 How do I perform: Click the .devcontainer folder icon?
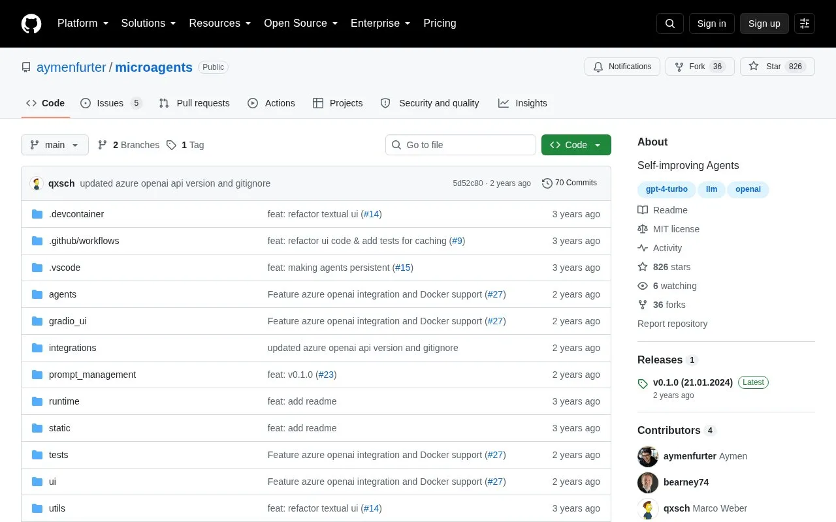click(x=37, y=214)
